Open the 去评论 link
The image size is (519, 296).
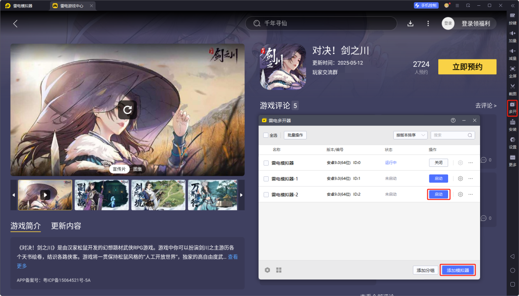486,106
